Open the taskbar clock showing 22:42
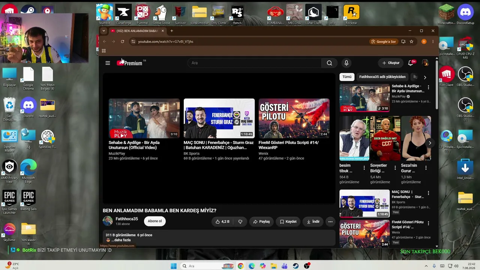The image size is (480, 270). [468, 266]
